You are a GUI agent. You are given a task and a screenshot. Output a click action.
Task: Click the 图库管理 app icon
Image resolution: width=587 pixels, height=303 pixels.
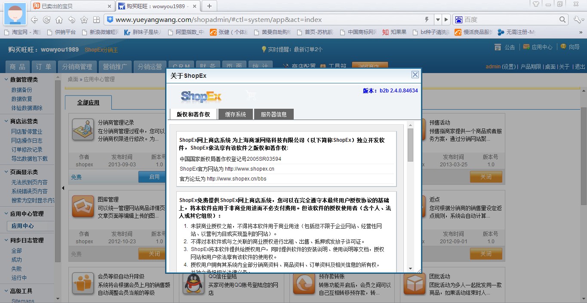point(83,207)
